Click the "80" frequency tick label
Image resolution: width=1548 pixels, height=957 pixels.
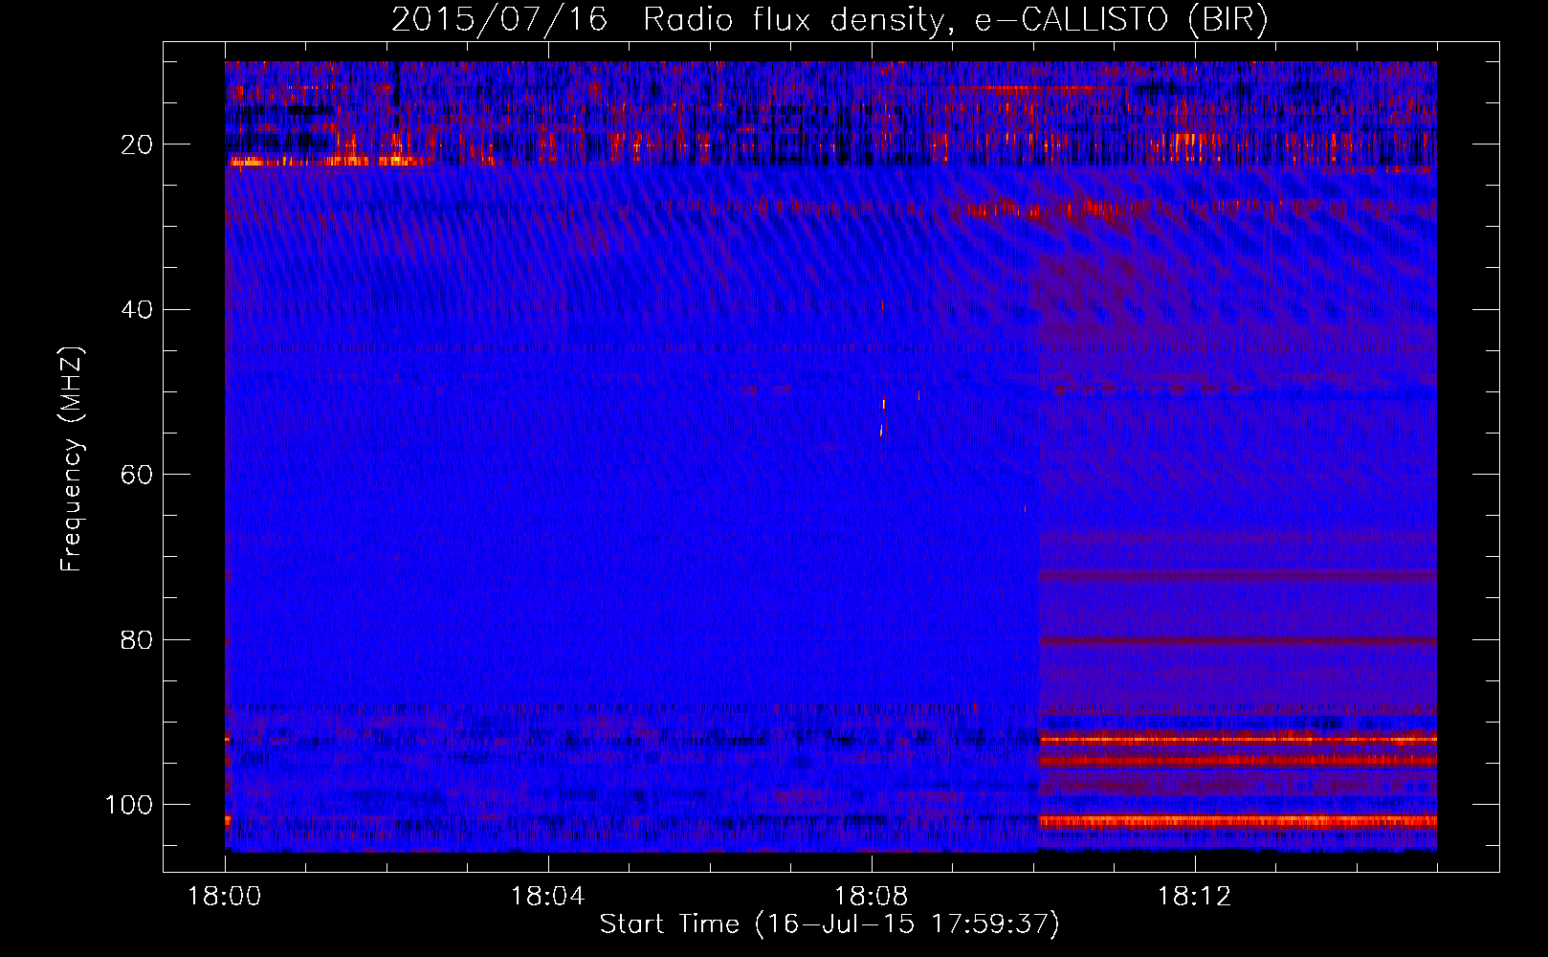137,639
